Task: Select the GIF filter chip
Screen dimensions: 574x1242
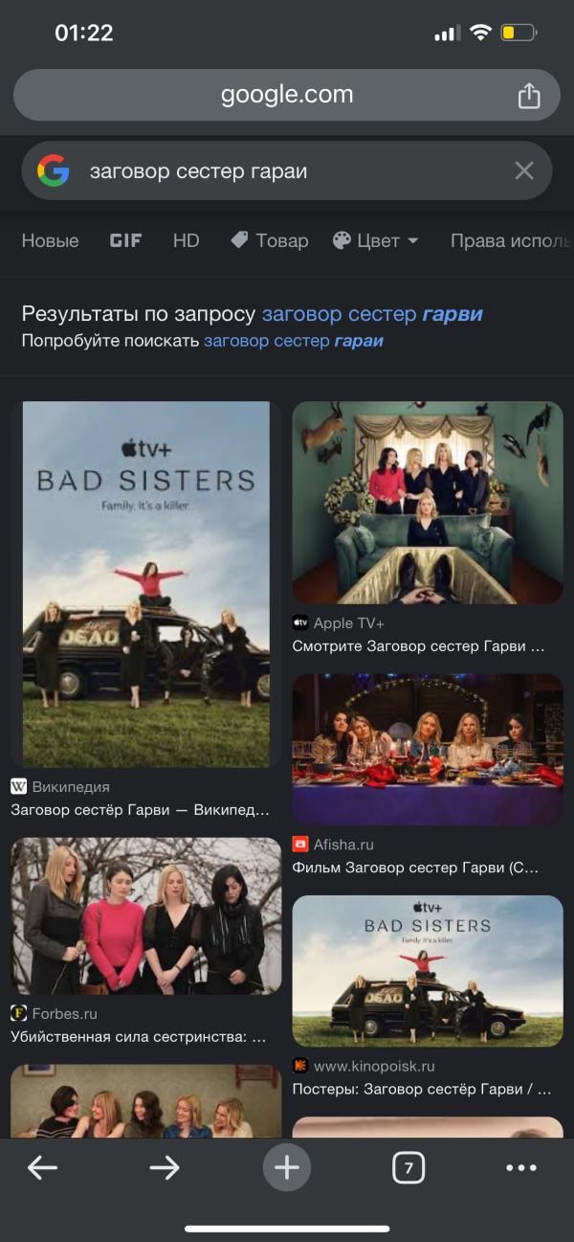Action: (x=125, y=240)
